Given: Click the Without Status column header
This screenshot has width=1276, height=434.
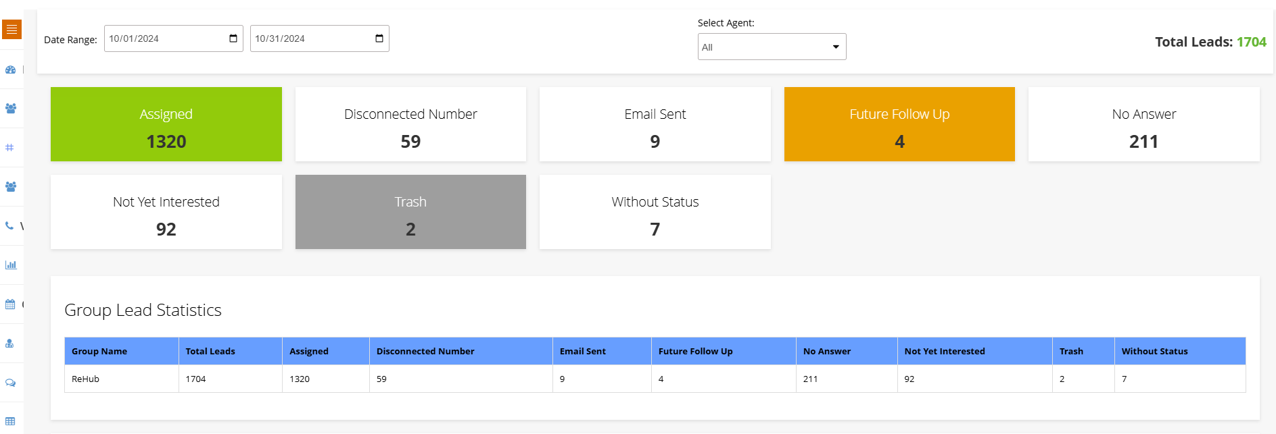Looking at the screenshot, I should tap(1180, 351).
